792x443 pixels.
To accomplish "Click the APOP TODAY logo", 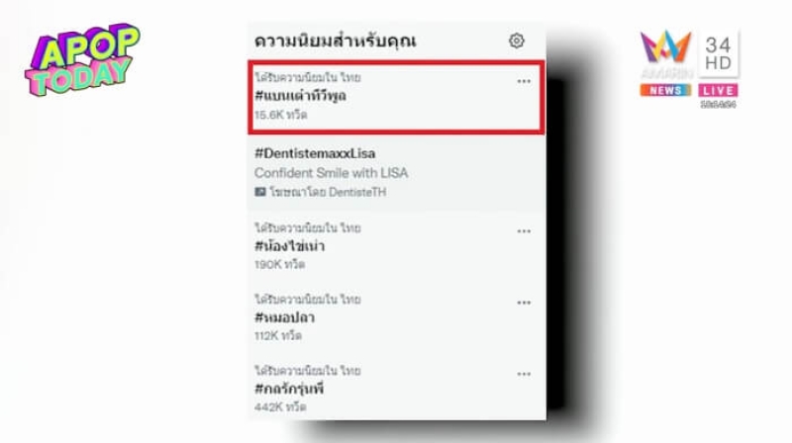I will click(x=82, y=59).
